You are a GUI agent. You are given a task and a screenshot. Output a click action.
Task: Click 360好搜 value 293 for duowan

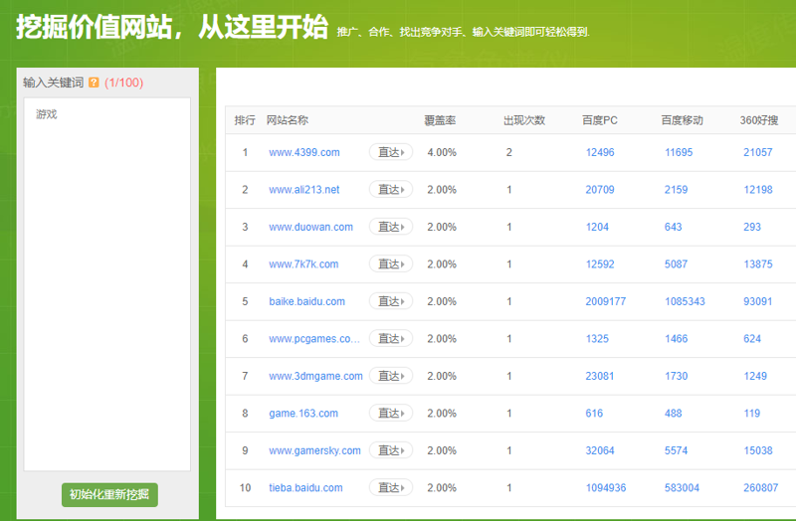pyautogui.click(x=752, y=227)
